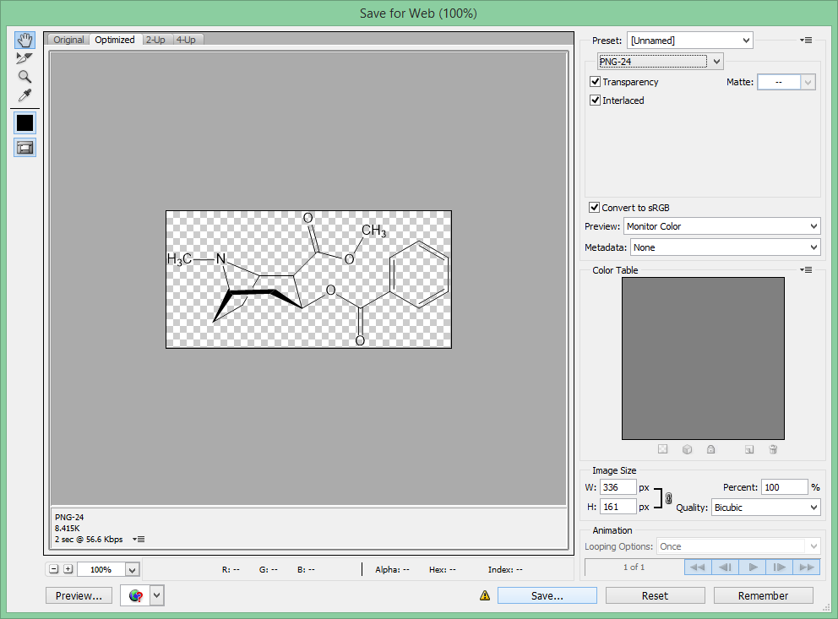Screen dimensions: 838x619
Task: Click the Remember button
Action: coord(763,595)
